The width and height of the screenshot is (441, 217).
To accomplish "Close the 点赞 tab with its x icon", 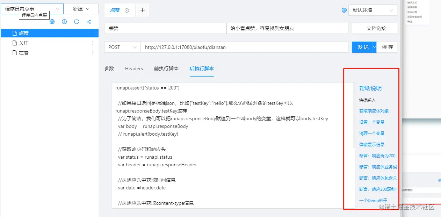I will (x=127, y=10).
